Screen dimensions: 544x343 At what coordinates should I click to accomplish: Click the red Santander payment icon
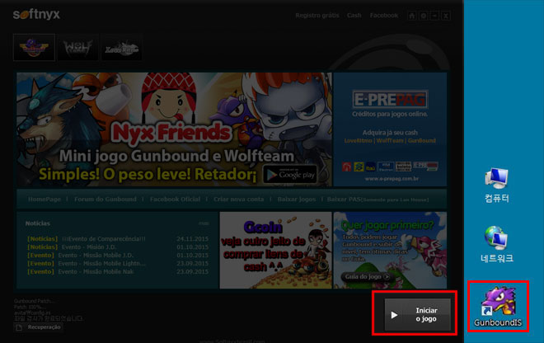tap(346, 167)
